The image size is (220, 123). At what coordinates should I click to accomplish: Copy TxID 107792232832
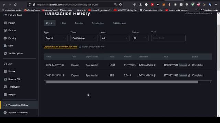click(189, 76)
